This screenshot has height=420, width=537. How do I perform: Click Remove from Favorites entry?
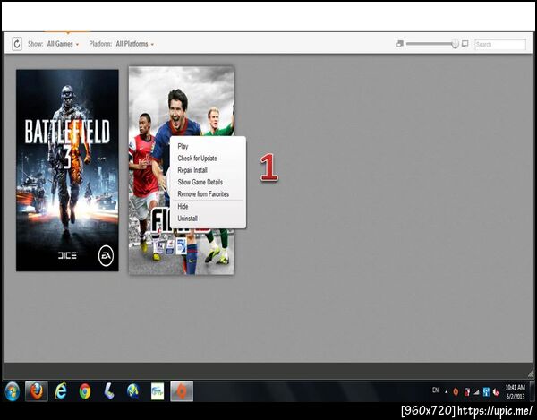click(203, 194)
